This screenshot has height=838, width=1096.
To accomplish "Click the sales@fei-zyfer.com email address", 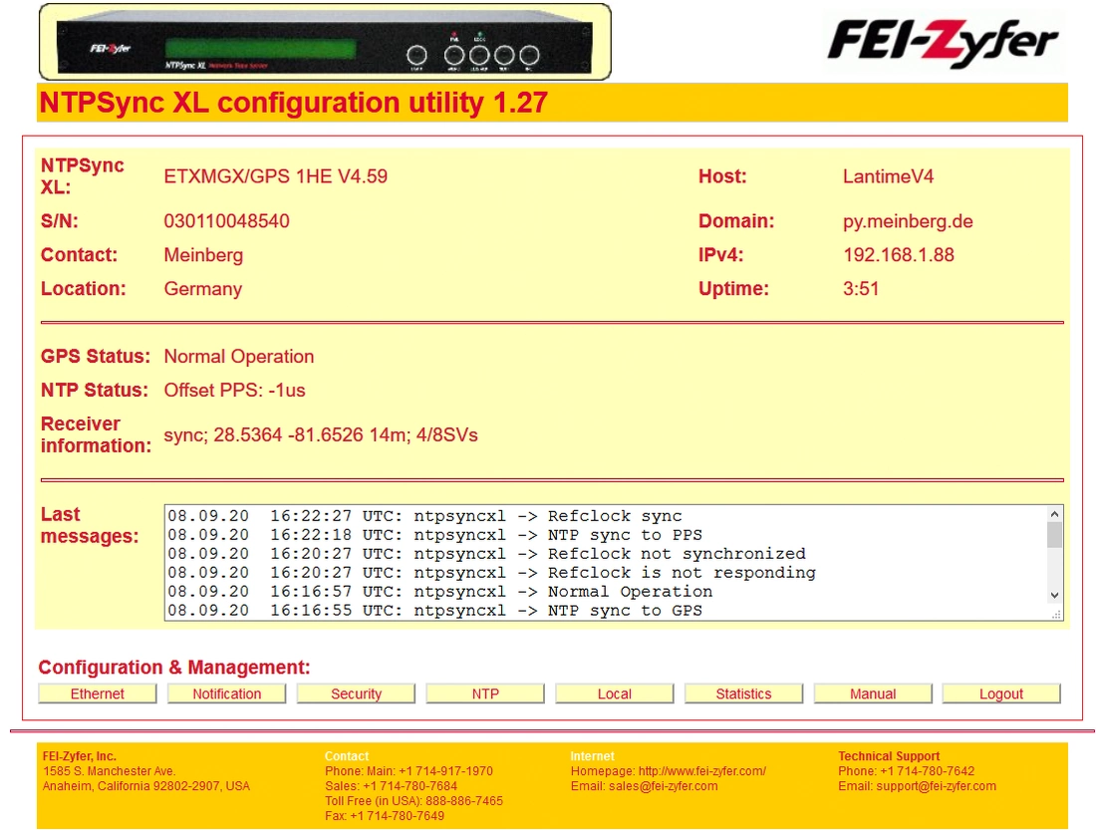I will point(663,785).
